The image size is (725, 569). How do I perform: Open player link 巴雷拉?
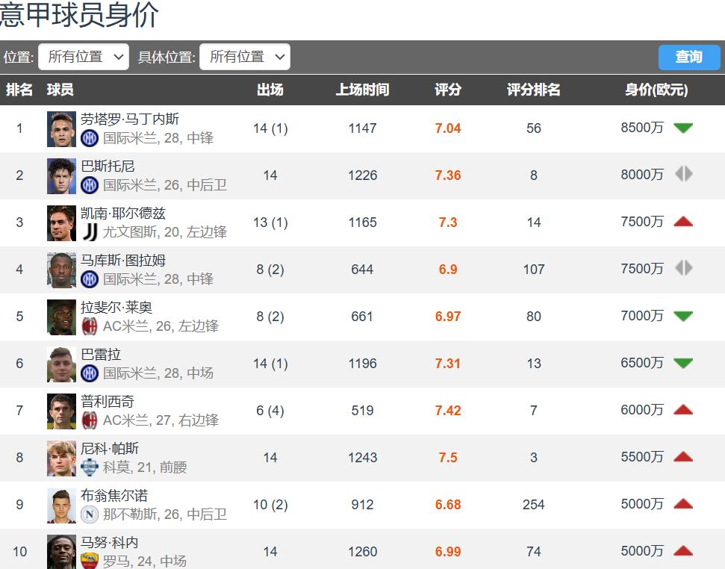pyautogui.click(x=101, y=355)
